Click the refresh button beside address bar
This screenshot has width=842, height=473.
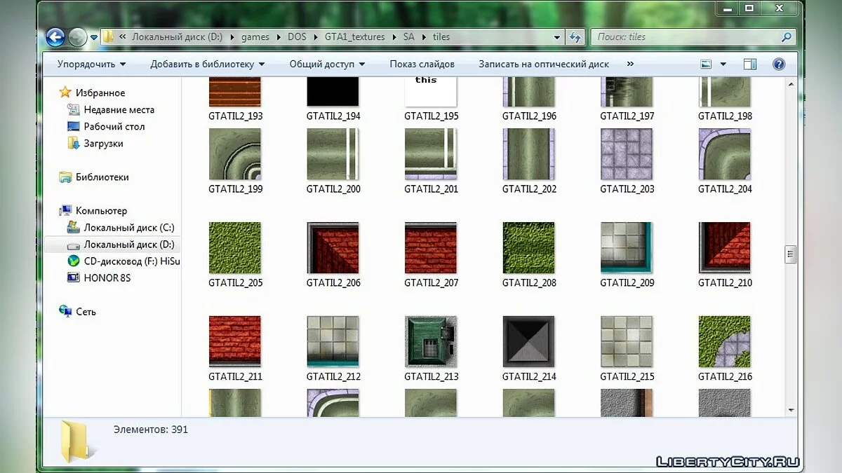pos(575,37)
